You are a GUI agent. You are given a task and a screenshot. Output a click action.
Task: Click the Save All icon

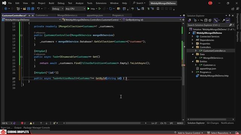(33, 9)
